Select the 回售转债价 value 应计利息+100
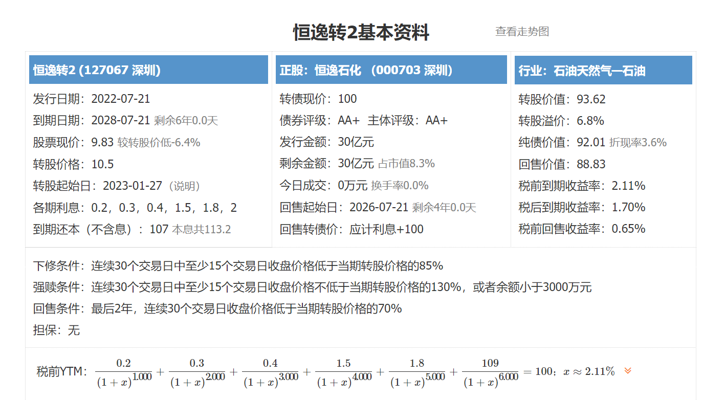The height and width of the screenshot is (400, 725). (x=387, y=229)
